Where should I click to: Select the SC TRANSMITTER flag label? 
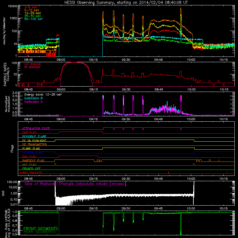coord(35,145)
